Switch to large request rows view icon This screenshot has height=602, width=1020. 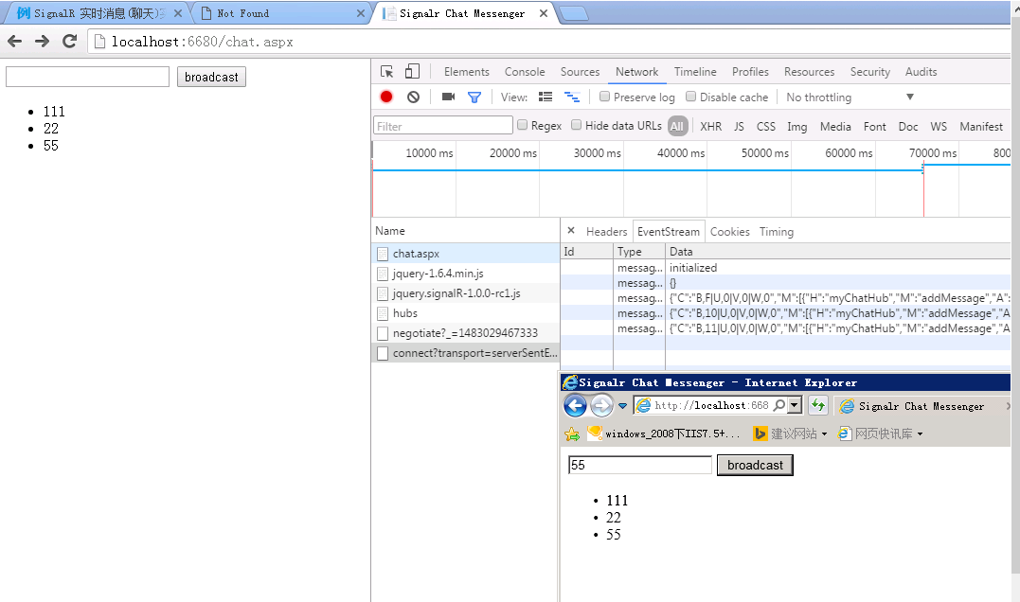pyautogui.click(x=546, y=97)
